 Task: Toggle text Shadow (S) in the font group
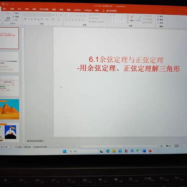[35, 19]
